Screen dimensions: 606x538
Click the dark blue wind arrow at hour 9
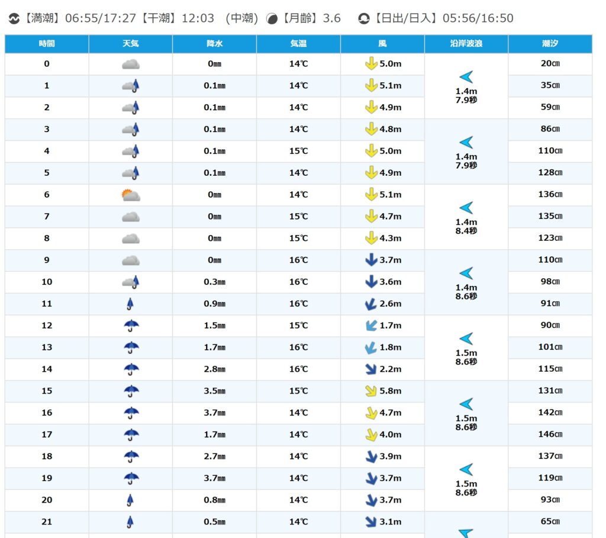(371, 260)
